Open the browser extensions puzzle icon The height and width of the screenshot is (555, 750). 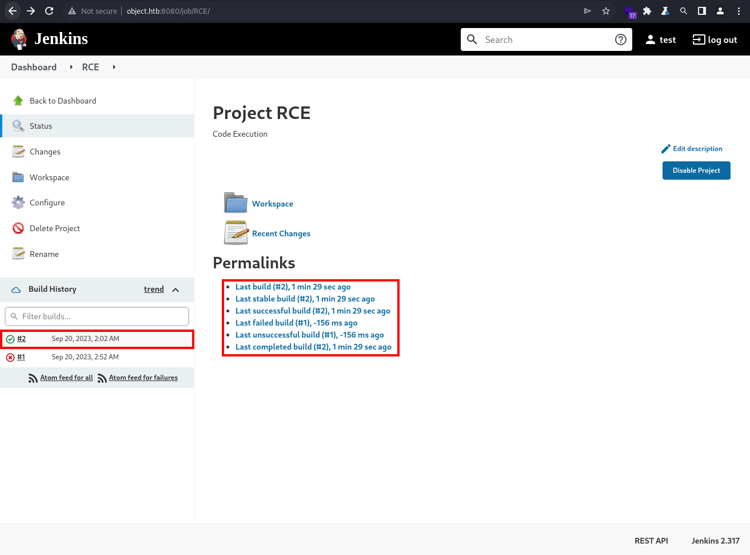[x=647, y=11]
